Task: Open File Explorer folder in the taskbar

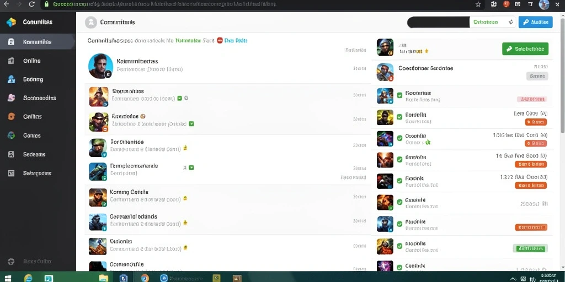Action: (103, 278)
